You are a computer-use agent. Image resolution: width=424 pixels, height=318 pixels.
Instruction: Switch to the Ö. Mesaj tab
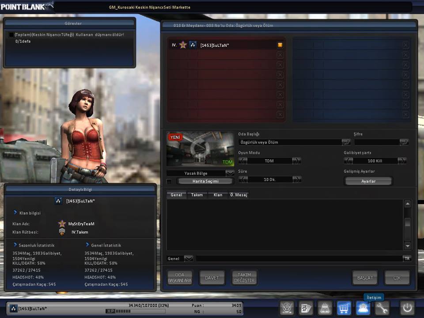click(x=238, y=195)
